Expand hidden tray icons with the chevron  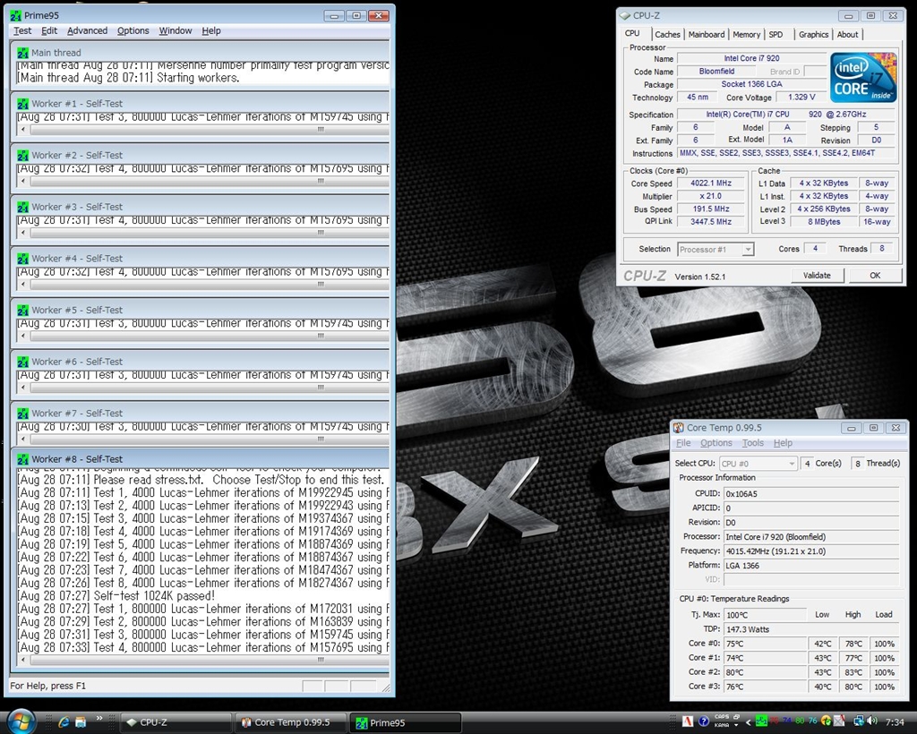tap(749, 721)
